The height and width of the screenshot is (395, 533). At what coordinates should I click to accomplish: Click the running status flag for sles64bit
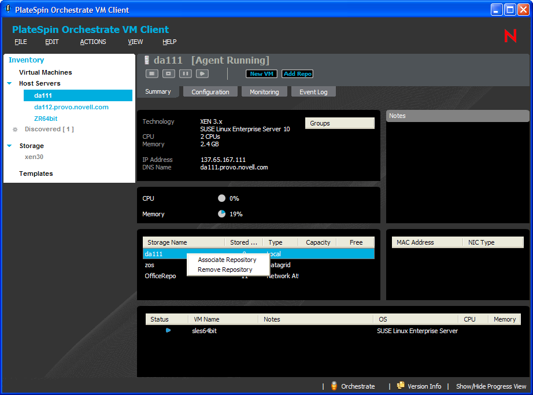pos(168,330)
